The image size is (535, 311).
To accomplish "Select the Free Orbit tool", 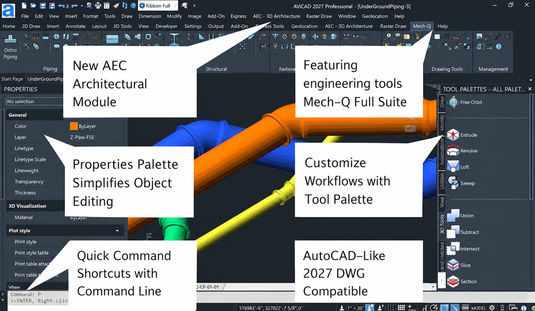I will pos(465,102).
